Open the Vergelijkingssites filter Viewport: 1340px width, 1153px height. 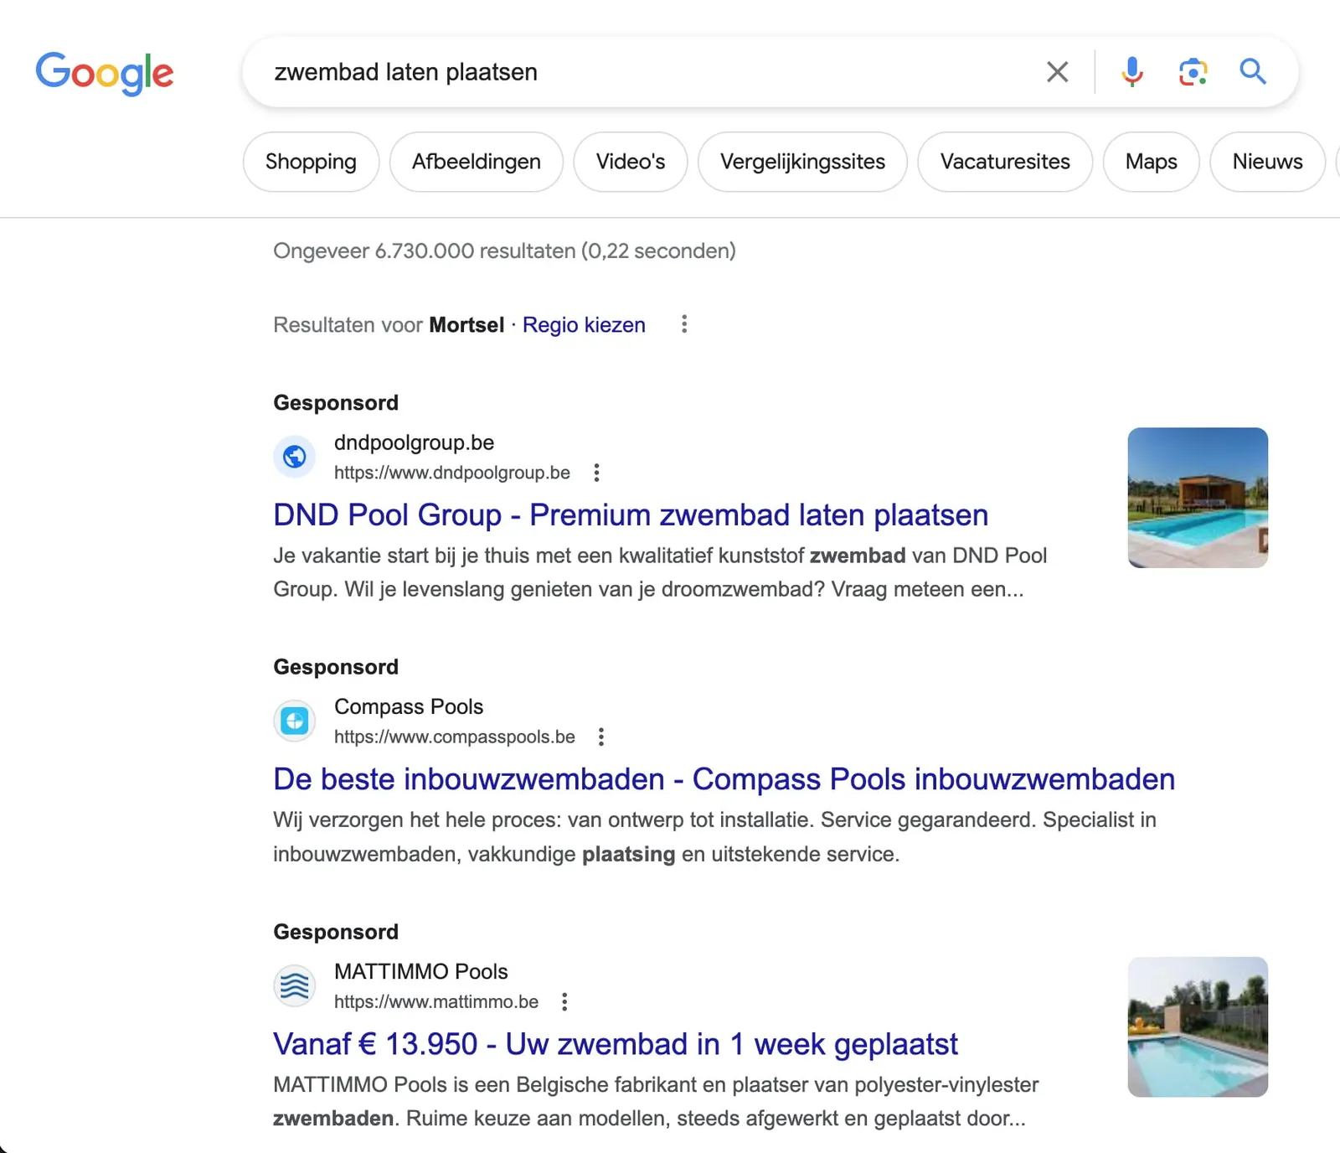pyautogui.click(x=802, y=162)
